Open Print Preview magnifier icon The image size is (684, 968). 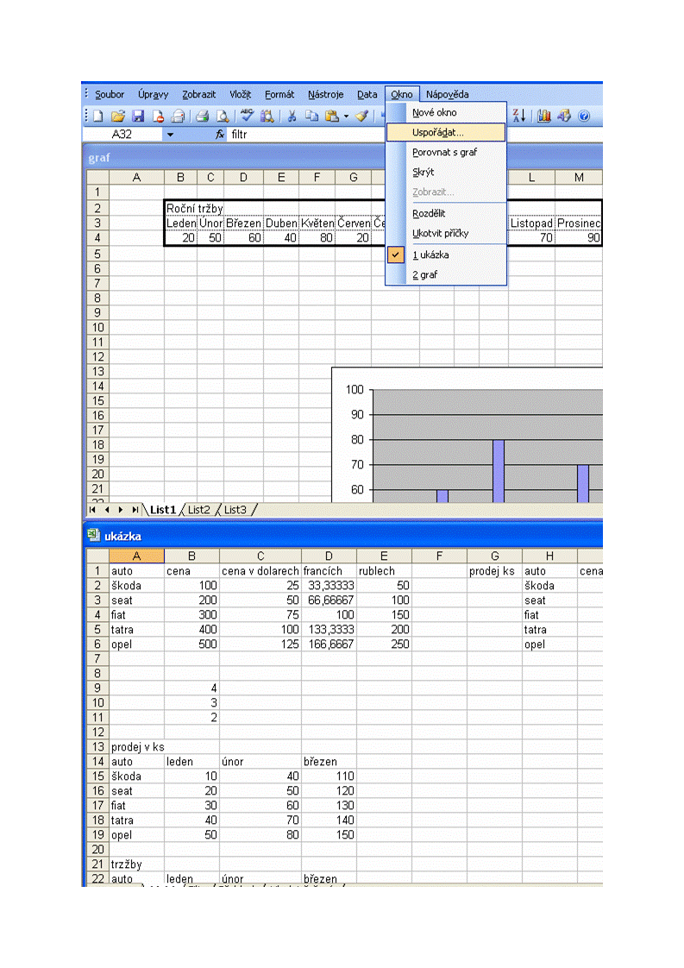(223, 116)
